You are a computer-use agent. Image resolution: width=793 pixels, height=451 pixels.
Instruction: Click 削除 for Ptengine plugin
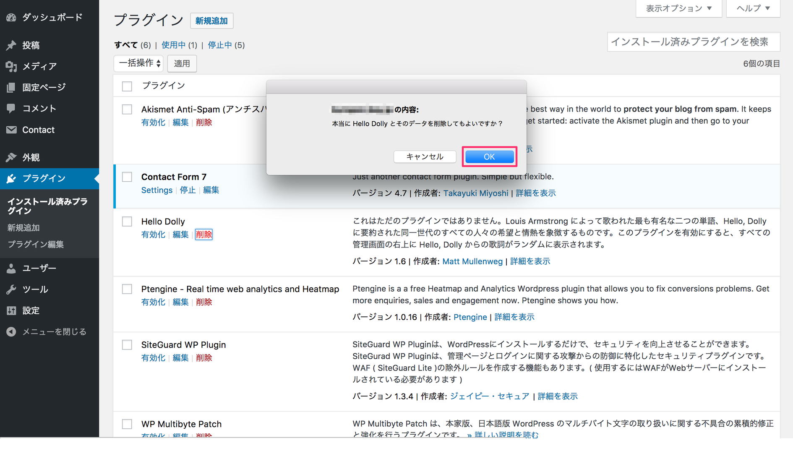tap(204, 302)
